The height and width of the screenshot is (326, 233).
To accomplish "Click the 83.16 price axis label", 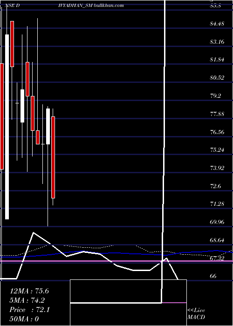I will point(217,42).
